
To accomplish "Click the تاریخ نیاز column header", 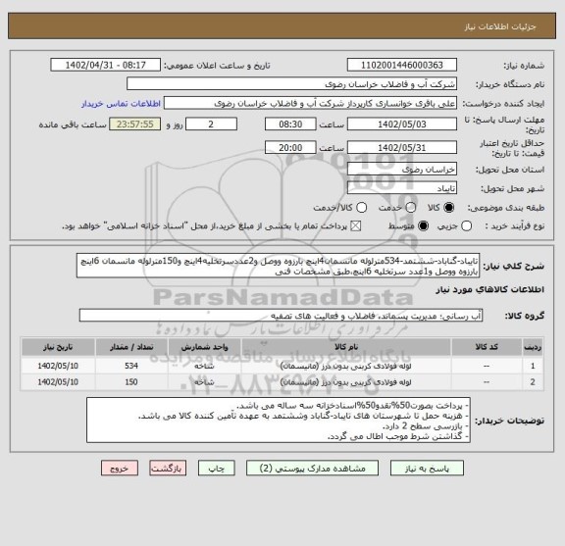I will (x=58, y=347).
